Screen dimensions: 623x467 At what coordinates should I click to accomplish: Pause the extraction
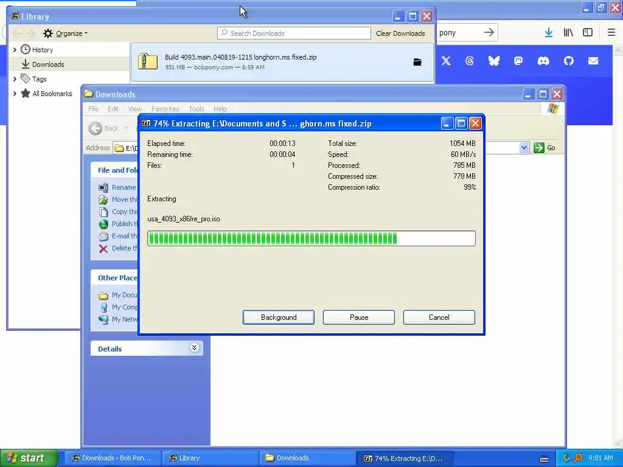tap(359, 317)
